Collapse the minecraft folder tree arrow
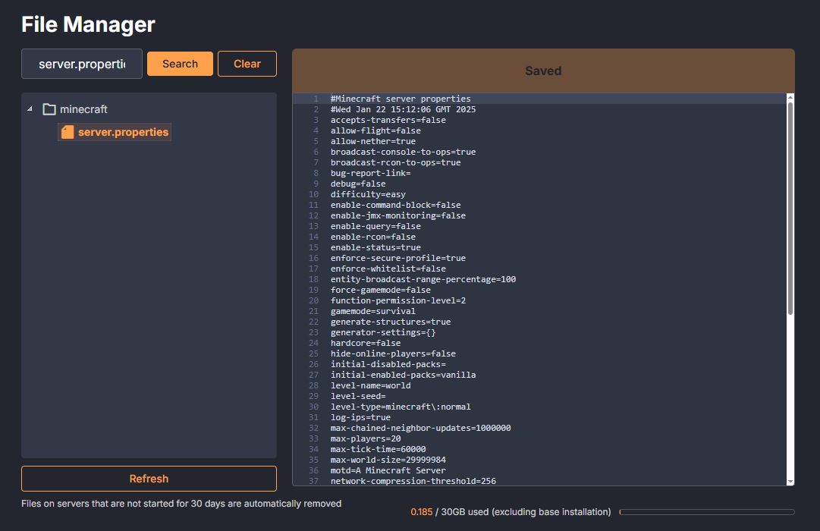Image resolution: width=820 pixels, height=531 pixels. click(30, 109)
